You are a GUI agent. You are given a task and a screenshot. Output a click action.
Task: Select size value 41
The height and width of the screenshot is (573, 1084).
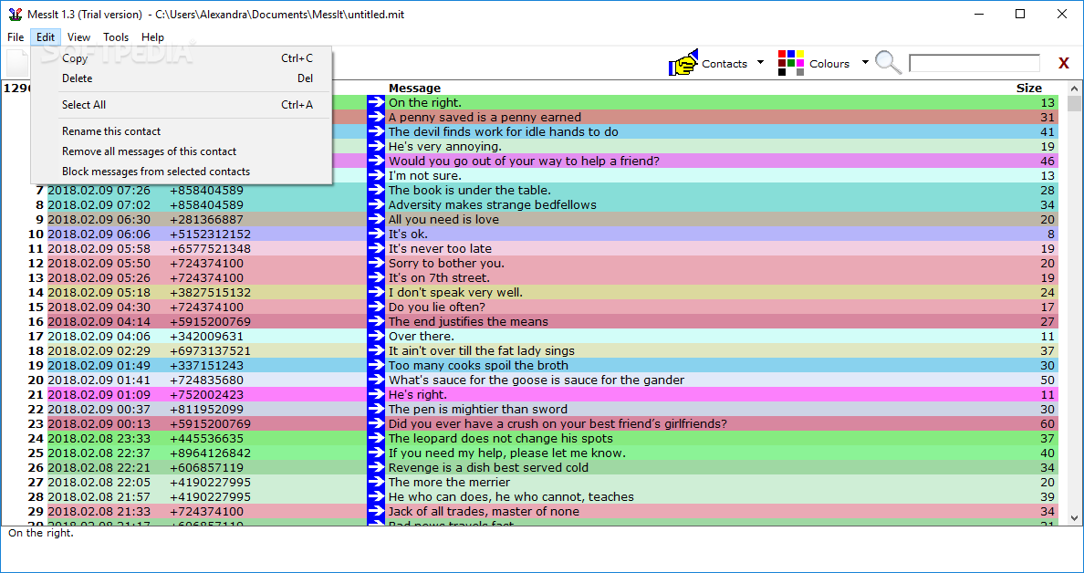point(1048,132)
